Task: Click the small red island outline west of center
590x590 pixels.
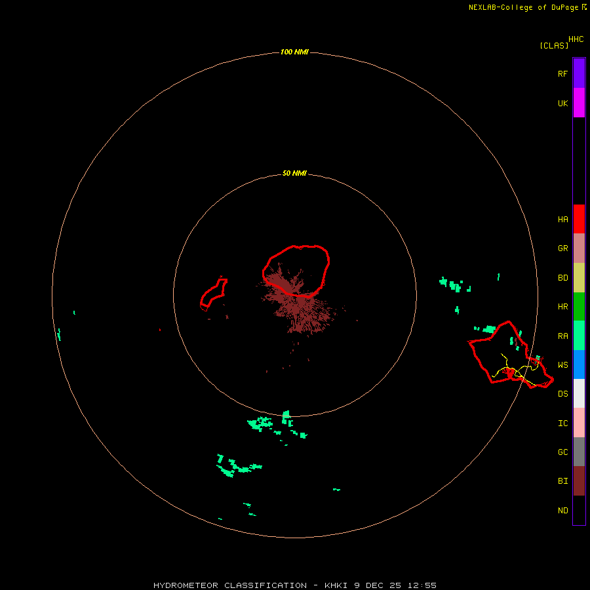Action: 214,294
